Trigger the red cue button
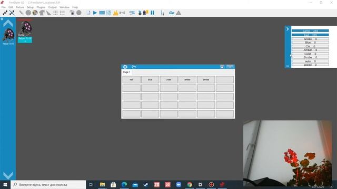This screenshot has height=189, width=337. (131, 80)
